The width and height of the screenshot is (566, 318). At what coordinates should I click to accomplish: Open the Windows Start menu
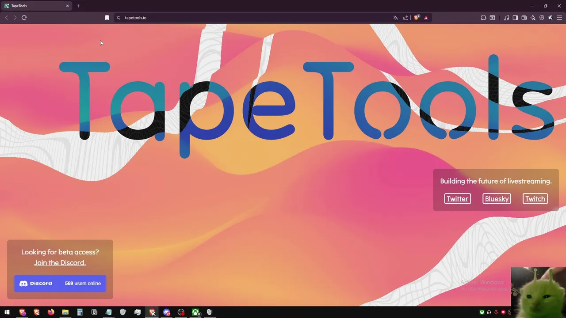7,312
